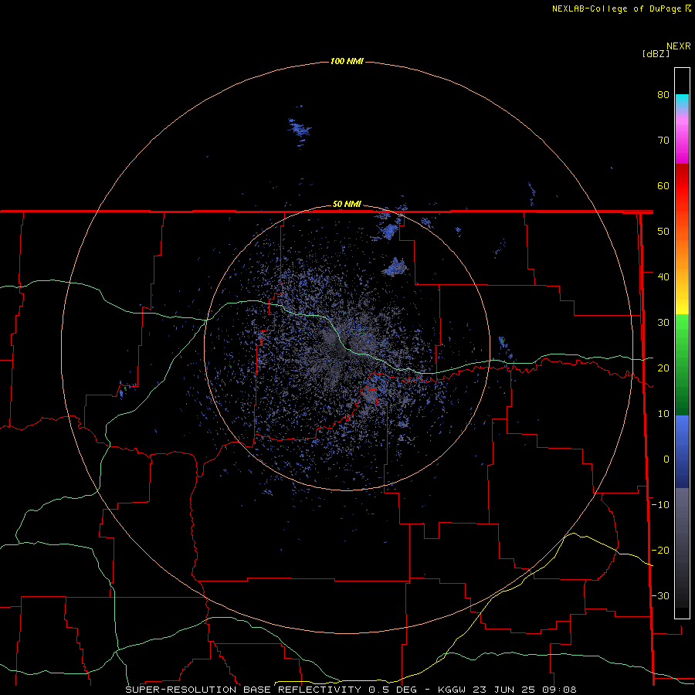This screenshot has width=695, height=695.
Task: Click the 70 value on the dBZ scale
Action: pyautogui.click(x=663, y=141)
